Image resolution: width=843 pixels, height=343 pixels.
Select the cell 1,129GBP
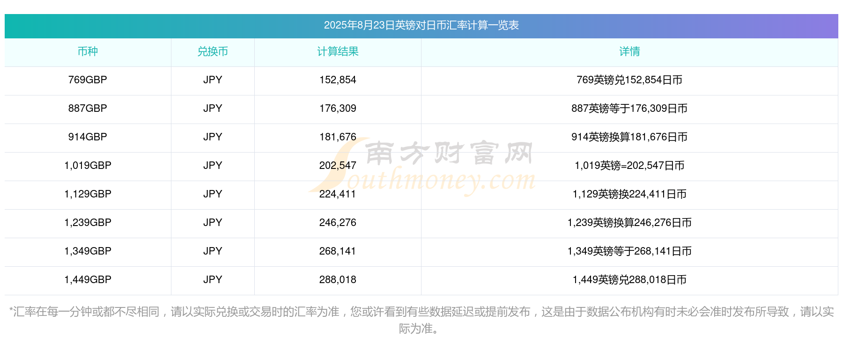[88, 194]
